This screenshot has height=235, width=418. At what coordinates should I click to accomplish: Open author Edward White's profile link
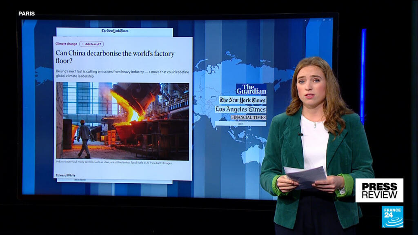coord(65,175)
